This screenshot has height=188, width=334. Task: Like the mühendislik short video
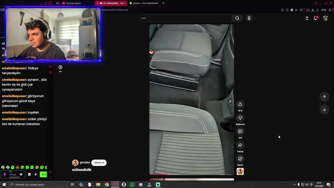(240, 104)
